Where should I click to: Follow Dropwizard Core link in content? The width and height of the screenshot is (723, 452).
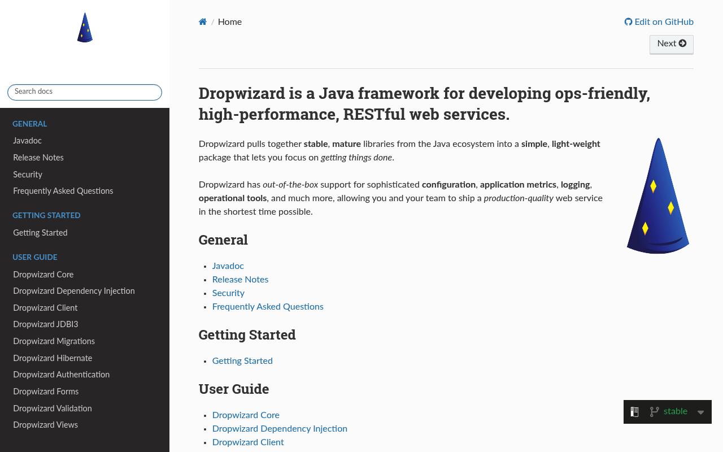[x=246, y=415]
